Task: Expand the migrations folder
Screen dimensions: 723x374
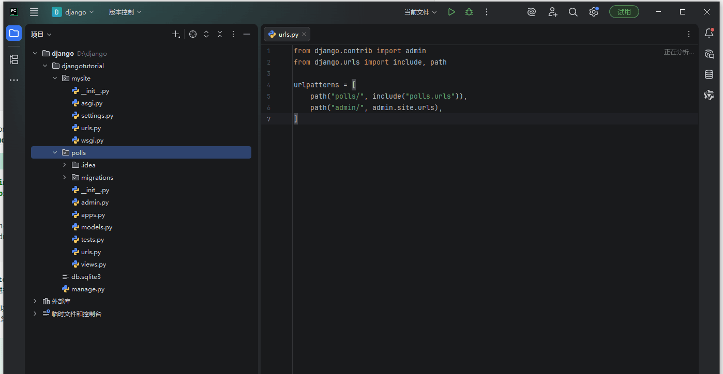Action: point(65,177)
